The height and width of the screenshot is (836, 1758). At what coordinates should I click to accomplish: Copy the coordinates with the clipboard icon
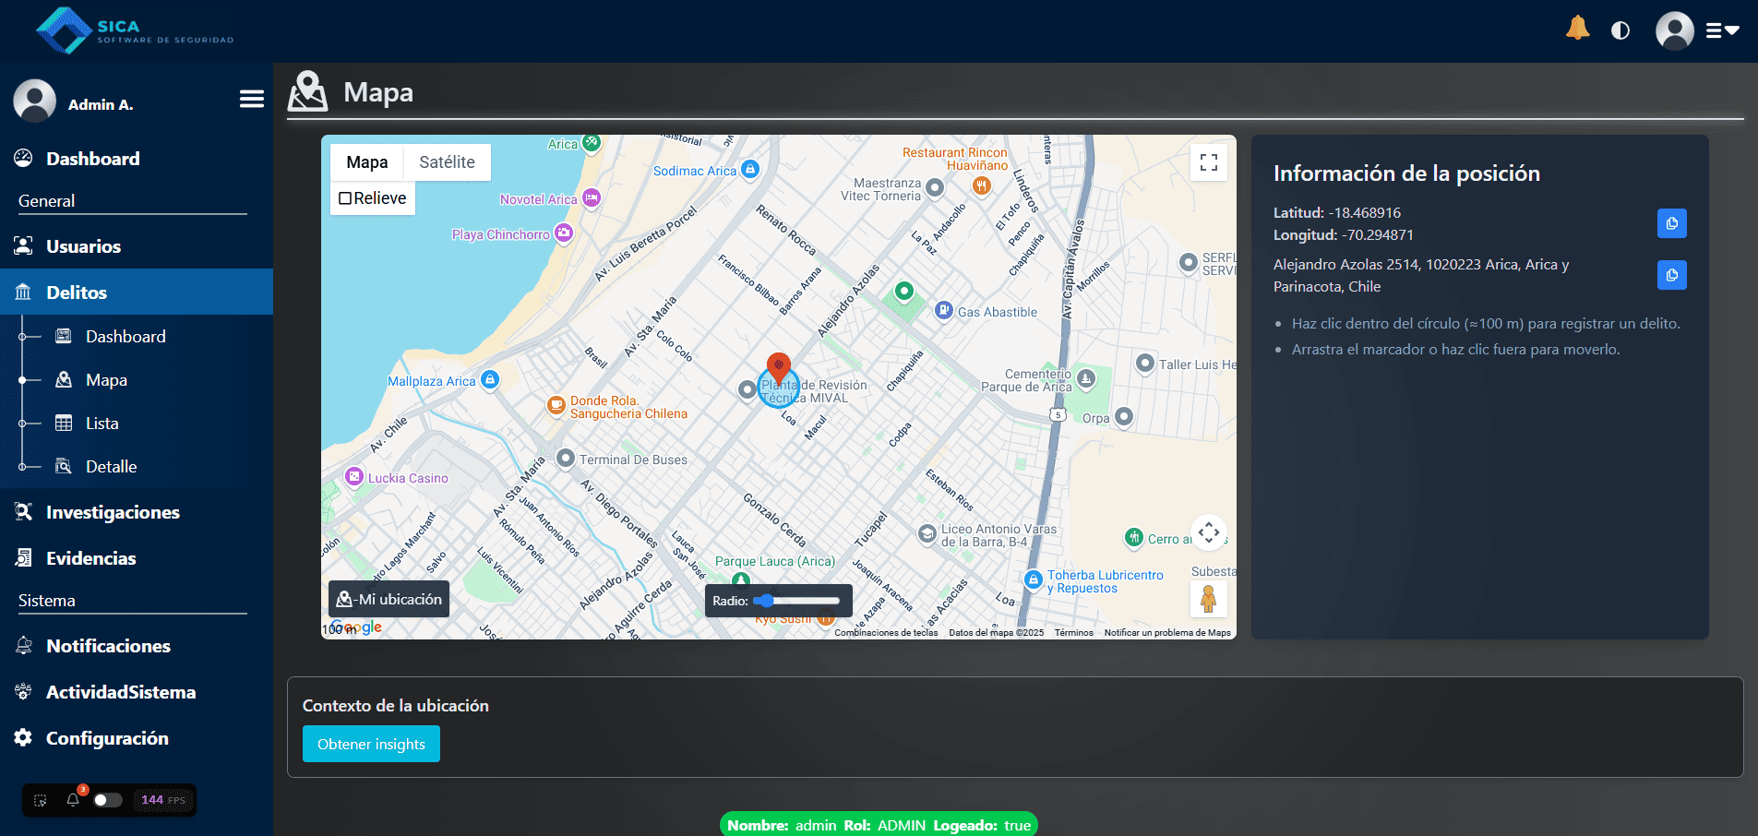coord(1671,222)
